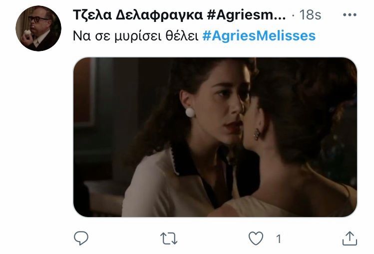Click truncated #Agriesm... in display name
The image size is (374, 254).
click(246, 15)
